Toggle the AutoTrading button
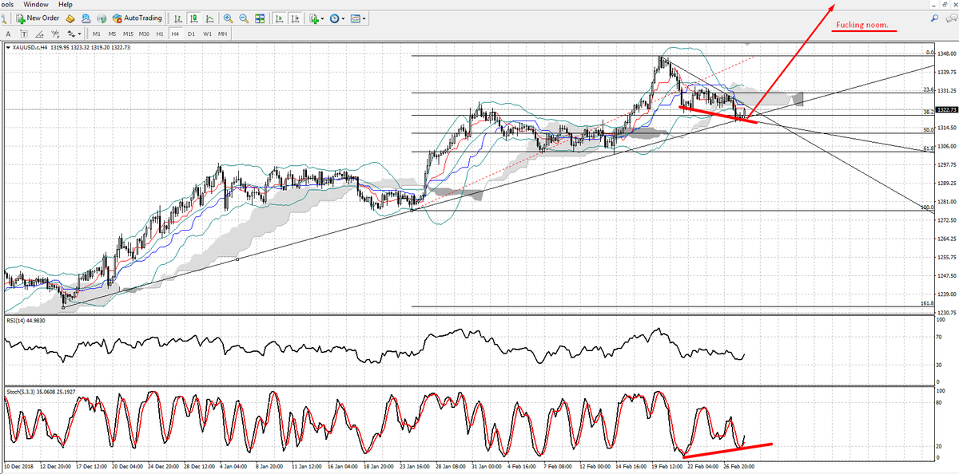Viewport: 959px width, 474px height. [x=137, y=18]
